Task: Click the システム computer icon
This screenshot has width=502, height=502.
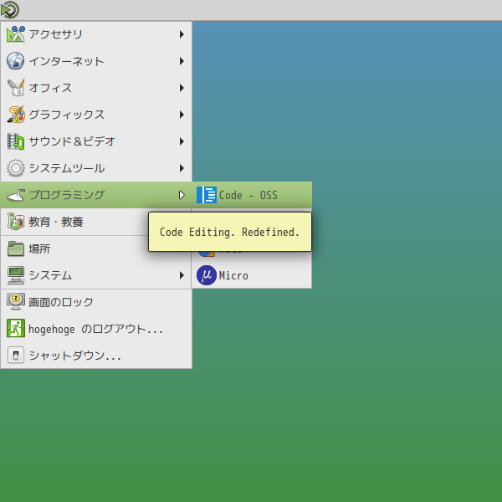Action: pos(16,275)
